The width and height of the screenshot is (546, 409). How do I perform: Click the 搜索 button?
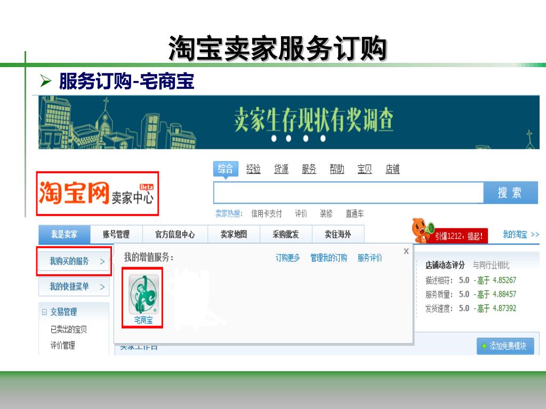point(510,192)
